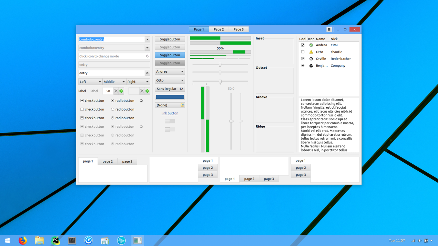Check the Cool checkbox for Otto
Screen dimensions: 438x246
[303, 52]
